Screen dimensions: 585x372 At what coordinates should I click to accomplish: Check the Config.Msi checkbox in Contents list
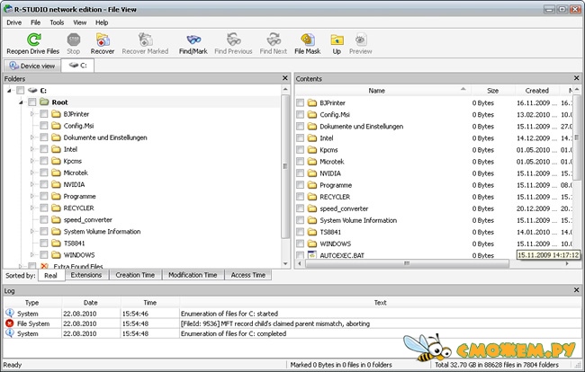tap(300, 115)
